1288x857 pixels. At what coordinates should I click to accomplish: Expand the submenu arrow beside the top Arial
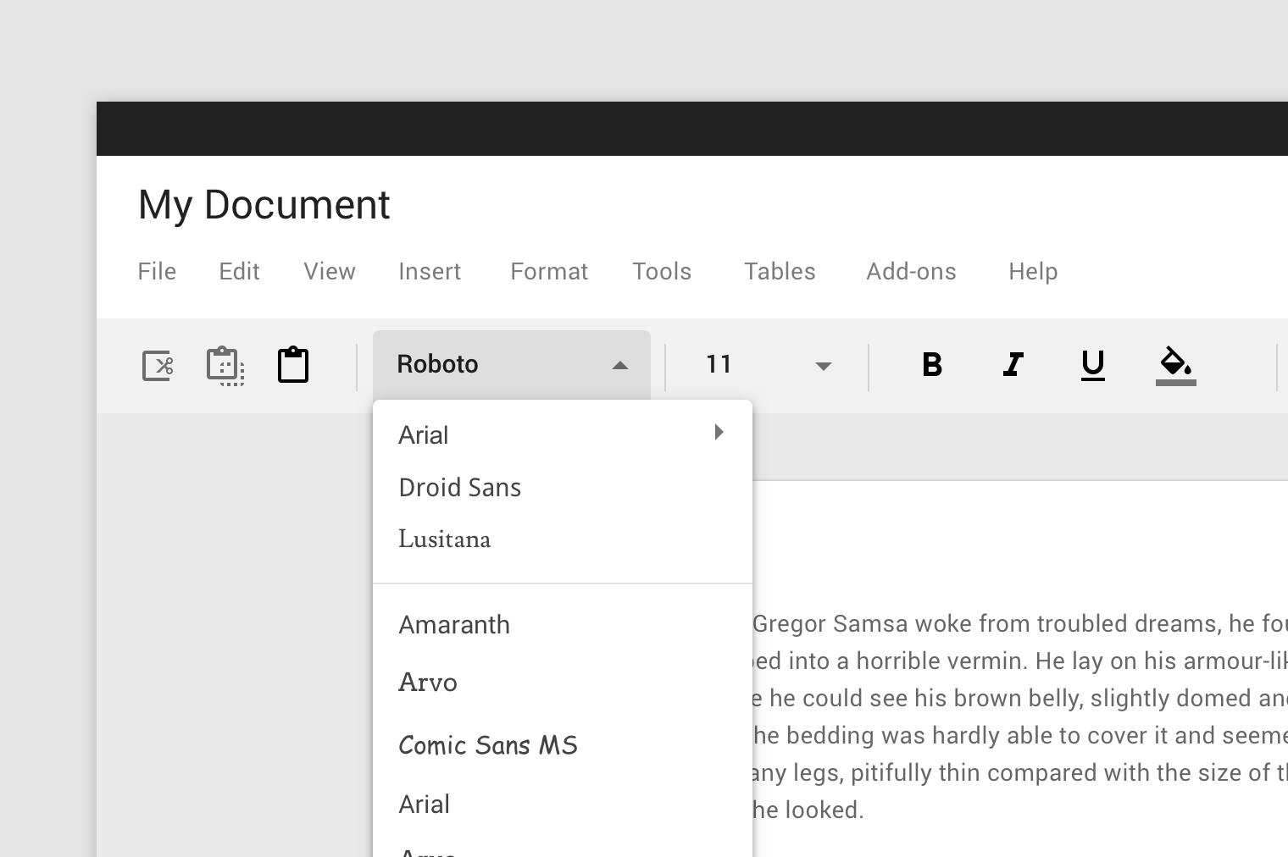(x=719, y=433)
